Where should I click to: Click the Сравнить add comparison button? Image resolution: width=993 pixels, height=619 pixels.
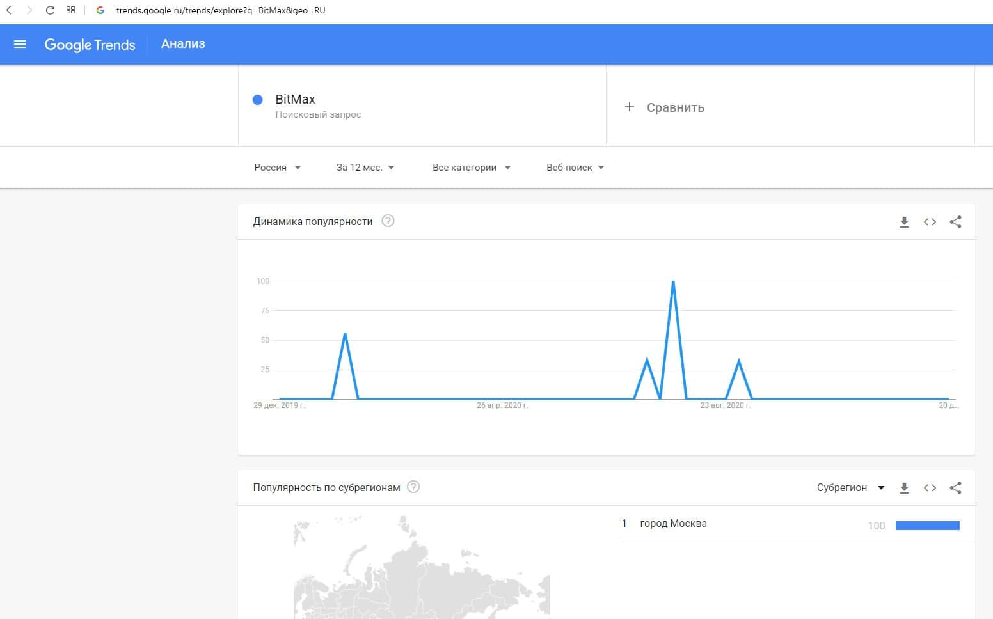664,107
